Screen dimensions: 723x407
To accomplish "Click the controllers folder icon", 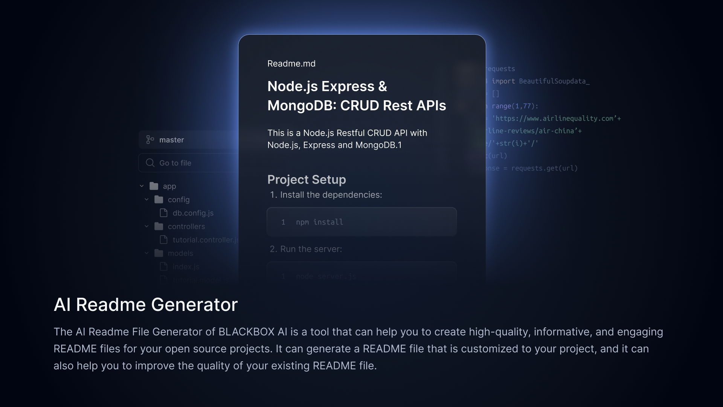I will (x=159, y=226).
